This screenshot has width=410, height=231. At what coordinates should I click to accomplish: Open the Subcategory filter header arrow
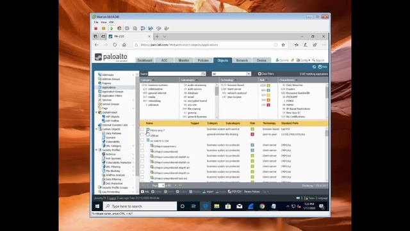pyautogui.click(x=197, y=80)
